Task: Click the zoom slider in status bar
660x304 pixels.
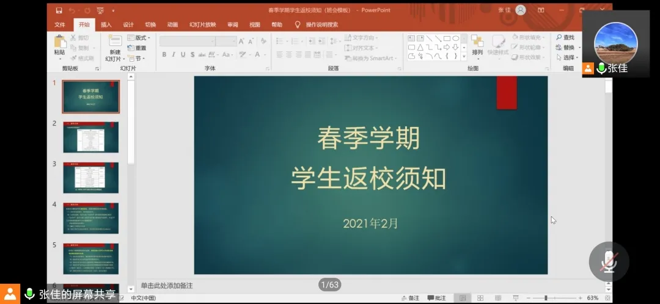Action: tap(547, 298)
